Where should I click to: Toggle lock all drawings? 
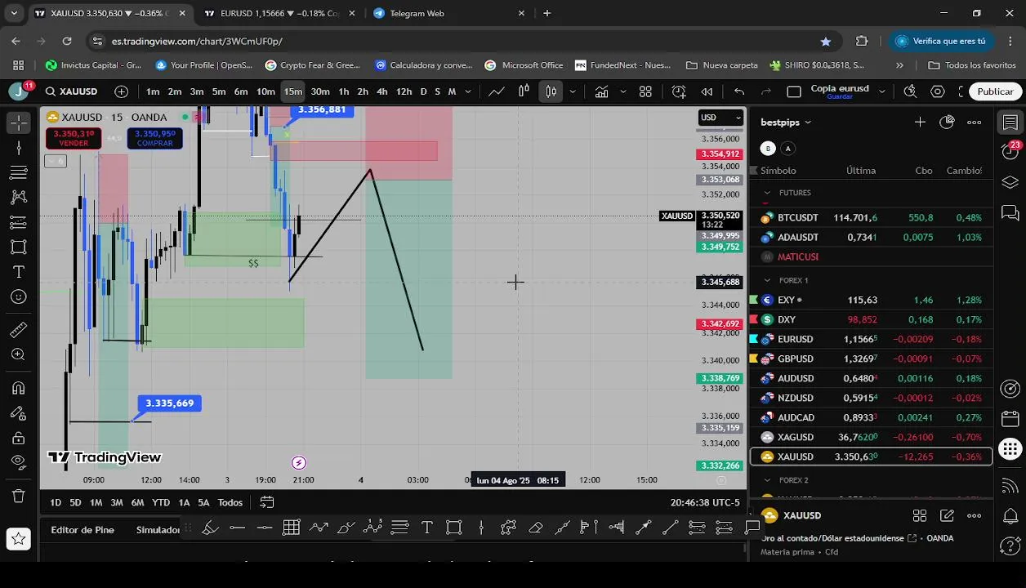point(19,439)
